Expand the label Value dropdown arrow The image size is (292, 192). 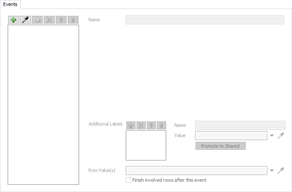tap(272, 136)
